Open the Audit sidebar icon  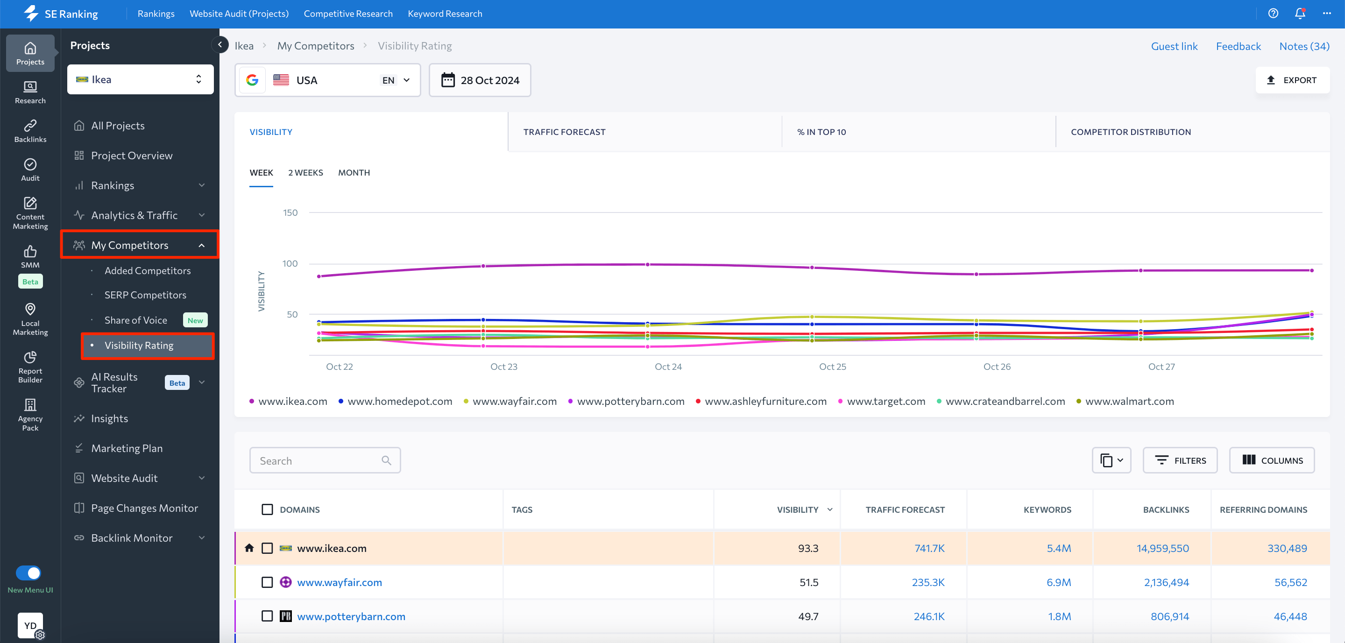click(x=30, y=170)
